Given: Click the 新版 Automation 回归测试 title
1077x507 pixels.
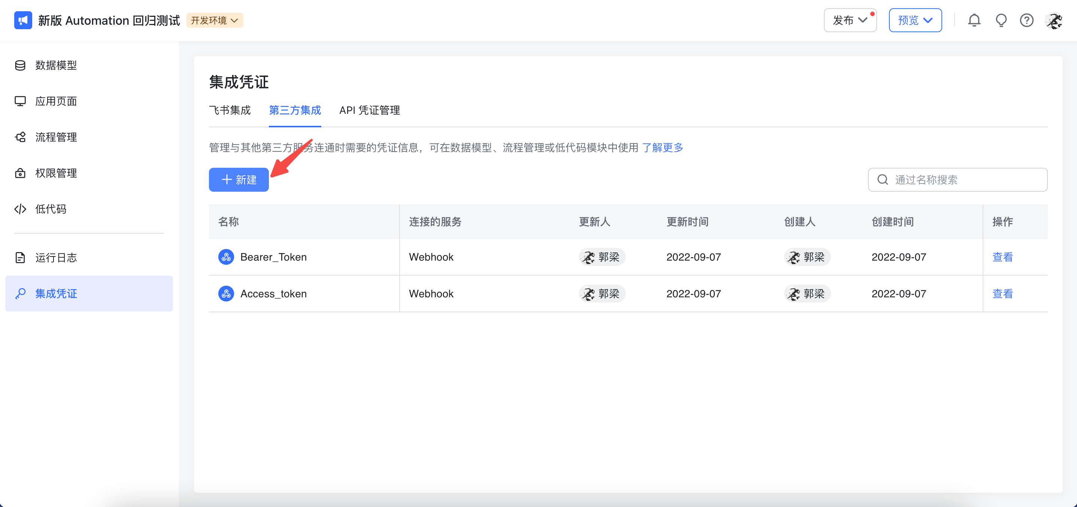Looking at the screenshot, I should click(109, 20).
